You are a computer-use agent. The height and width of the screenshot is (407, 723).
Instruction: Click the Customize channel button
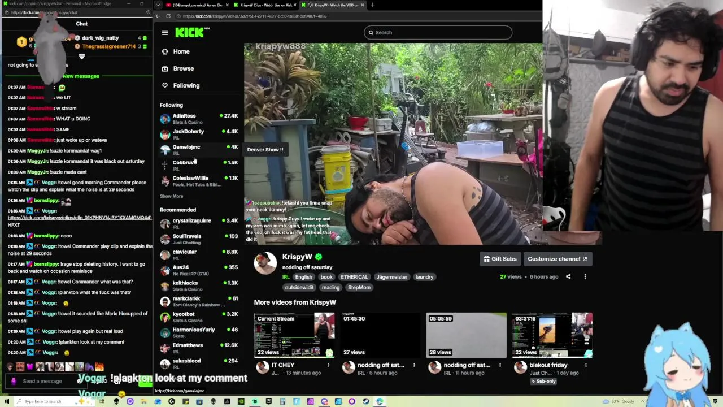558,259
